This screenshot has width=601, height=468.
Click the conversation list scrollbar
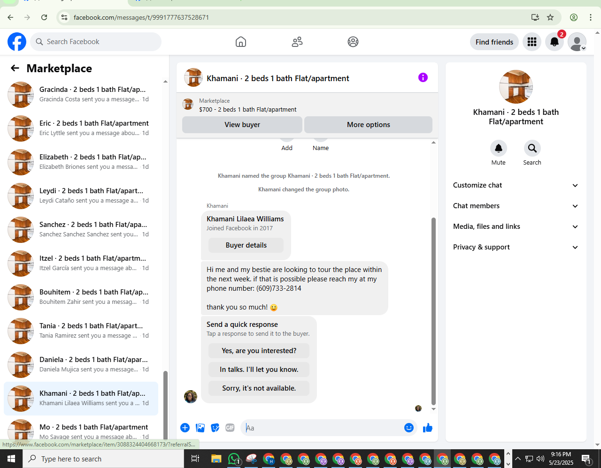[165, 406]
